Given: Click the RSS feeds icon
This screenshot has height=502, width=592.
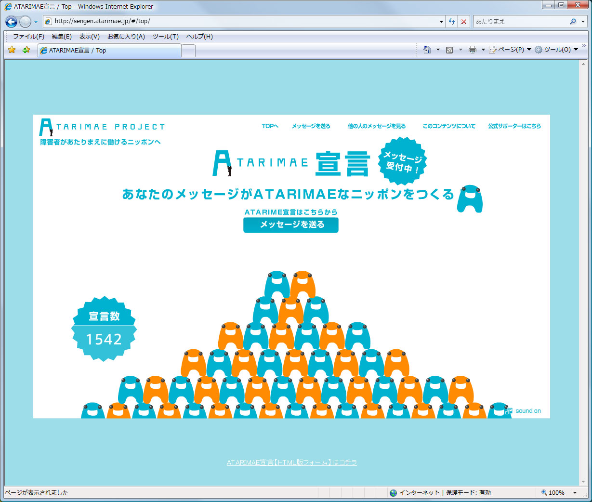Looking at the screenshot, I should 449,50.
